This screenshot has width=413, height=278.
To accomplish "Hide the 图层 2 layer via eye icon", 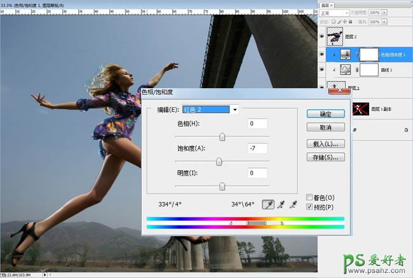I will [x=320, y=37].
